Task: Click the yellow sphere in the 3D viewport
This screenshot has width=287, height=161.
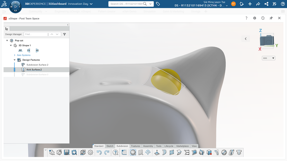Action: 165,81
